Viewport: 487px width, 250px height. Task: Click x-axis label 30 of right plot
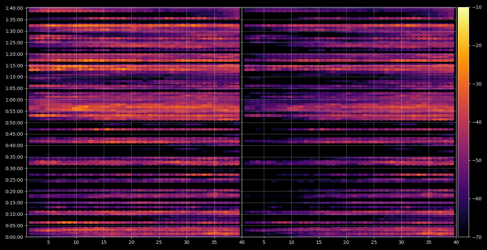tap(401, 242)
